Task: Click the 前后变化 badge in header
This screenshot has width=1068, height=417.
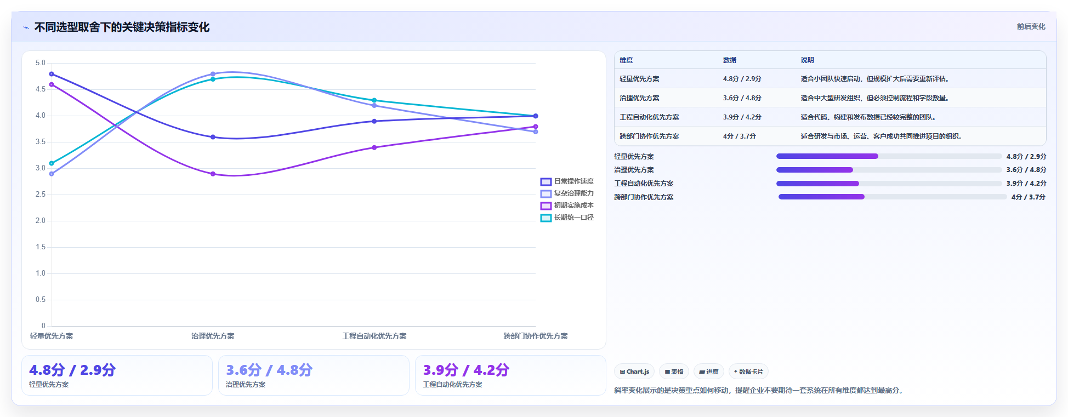Action: pyautogui.click(x=1031, y=26)
